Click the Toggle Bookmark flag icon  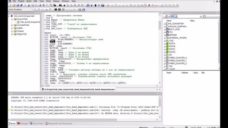pyautogui.click(x=64, y=5)
